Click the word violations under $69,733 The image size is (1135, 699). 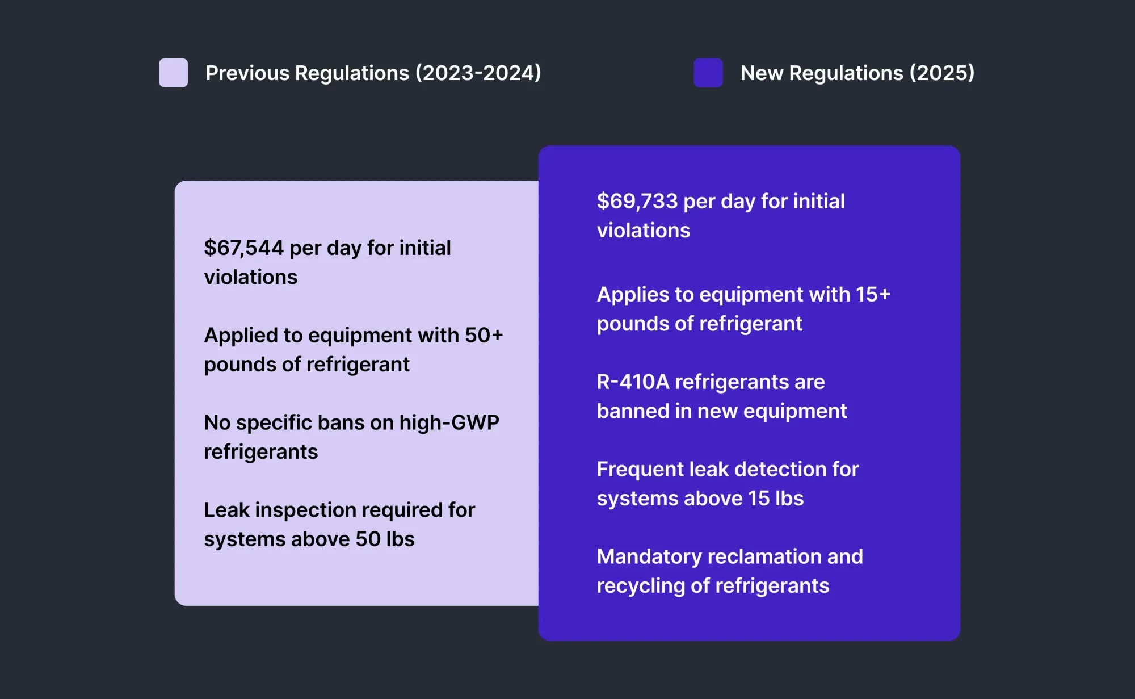643,231
